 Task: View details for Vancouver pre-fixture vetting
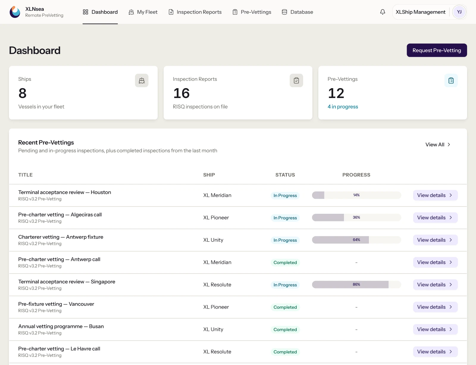pos(435,307)
